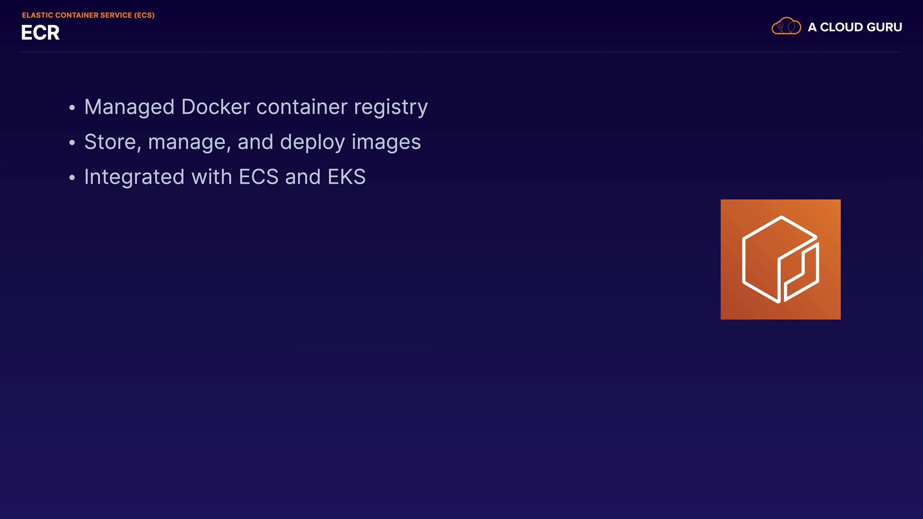Click the word images in second bullet
Screen dimensions: 923x519
[386, 142]
